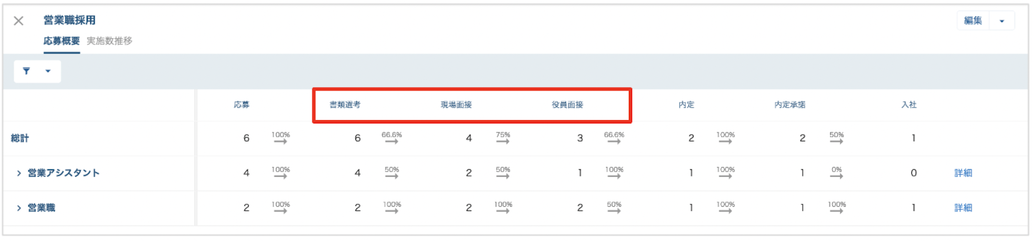Expand the 営業アシスタント row
The width and height of the screenshot is (1034, 241).
19,173
